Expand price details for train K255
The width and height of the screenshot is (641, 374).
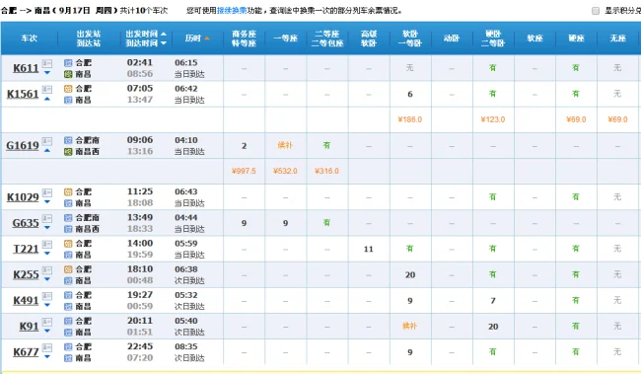(x=47, y=279)
